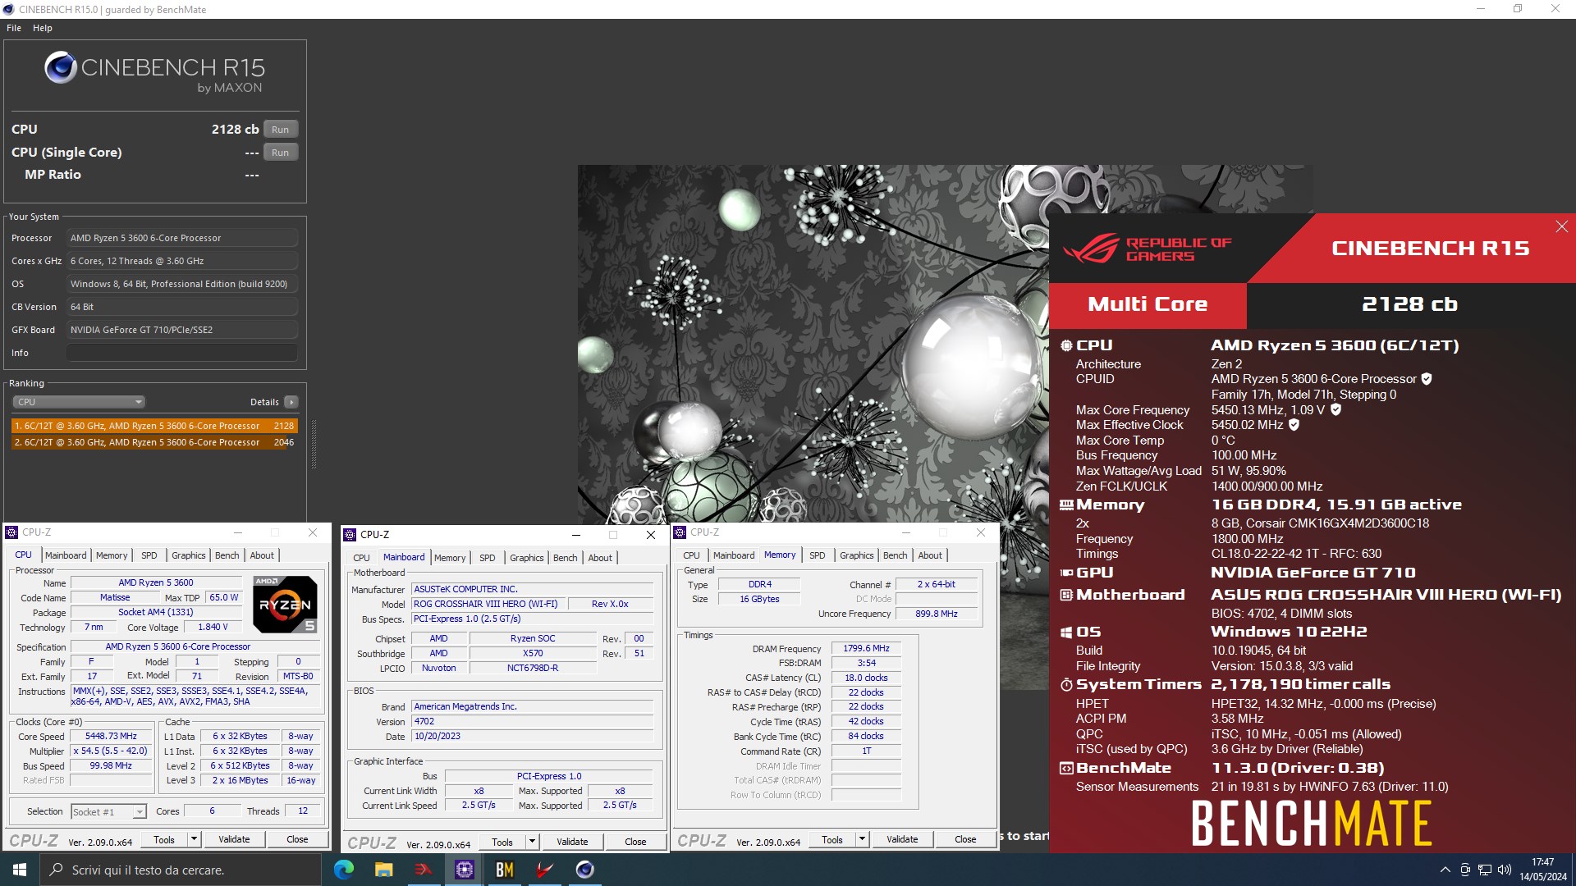The height and width of the screenshot is (886, 1576).
Task: Switch to CPU-Z via taskbar icon
Action: [464, 870]
